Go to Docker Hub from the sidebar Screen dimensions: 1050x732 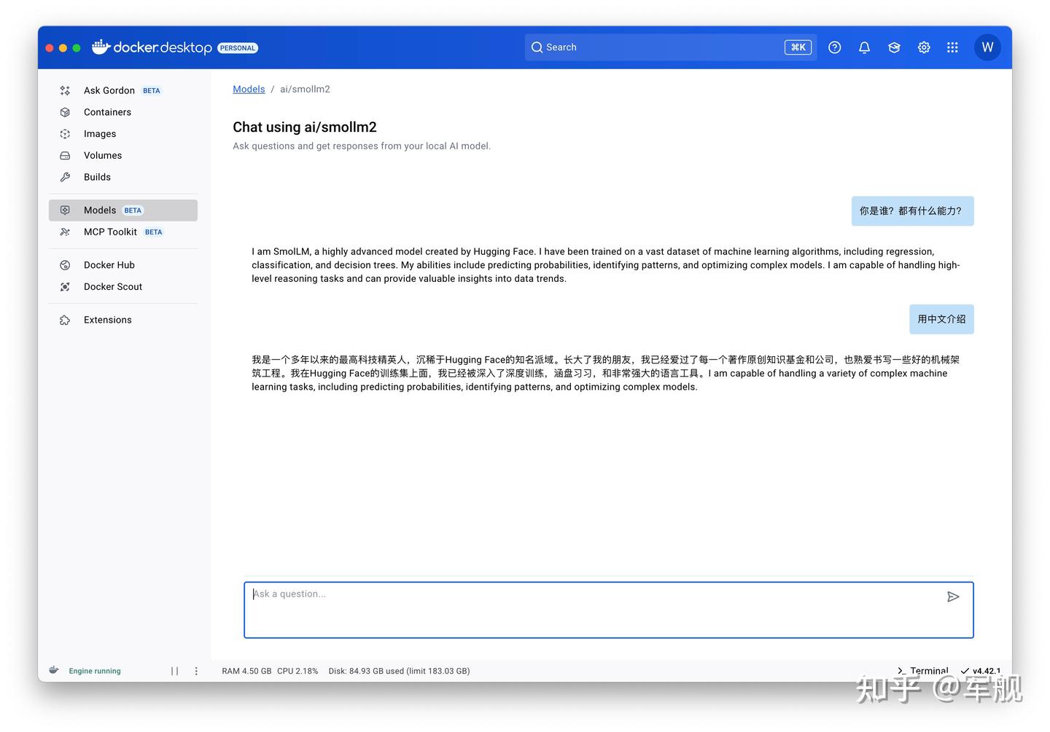[109, 264]
